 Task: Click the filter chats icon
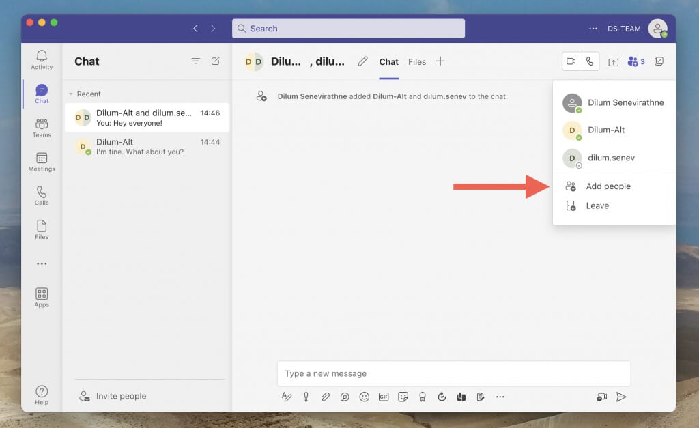point(196,61)
